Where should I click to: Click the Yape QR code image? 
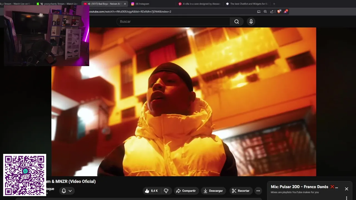pos(24,175)
